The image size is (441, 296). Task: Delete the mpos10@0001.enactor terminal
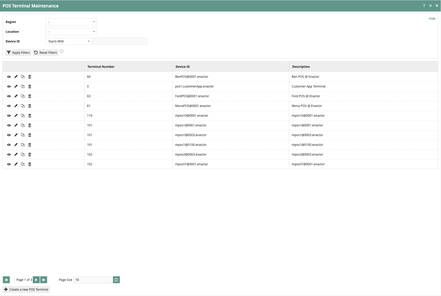(x=30, y=116)
